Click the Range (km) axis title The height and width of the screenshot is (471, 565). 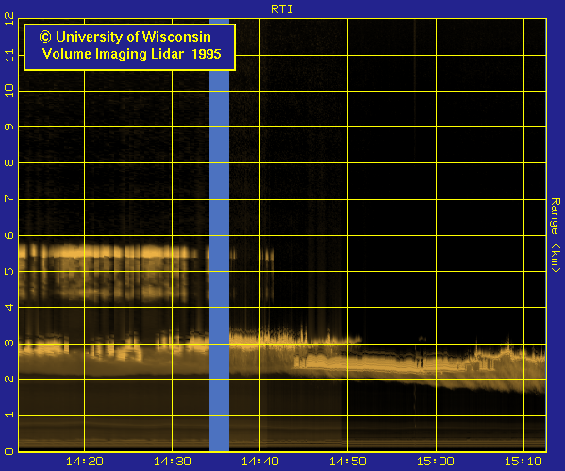point(556,235)
